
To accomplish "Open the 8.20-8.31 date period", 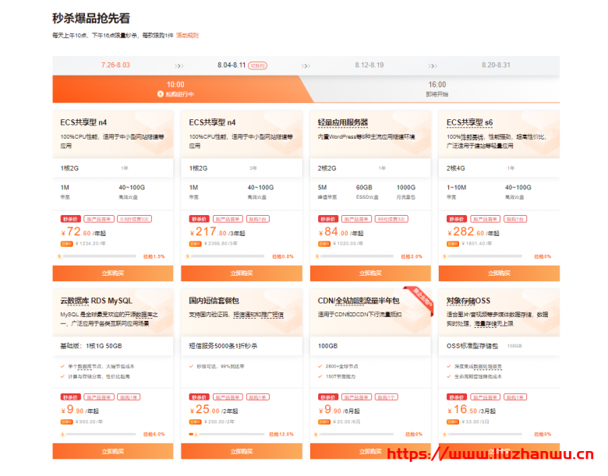I will pos(496,65).
